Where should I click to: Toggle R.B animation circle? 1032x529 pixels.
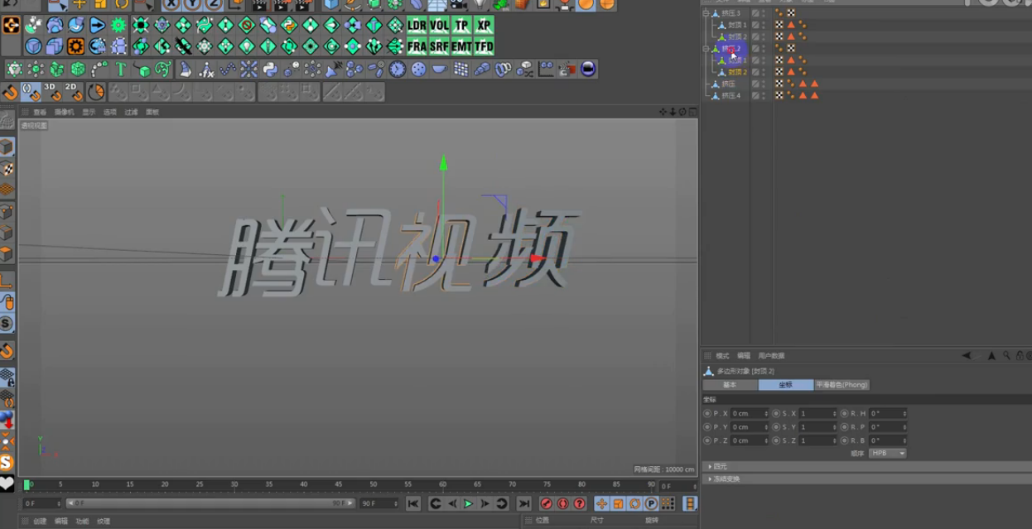844,440
